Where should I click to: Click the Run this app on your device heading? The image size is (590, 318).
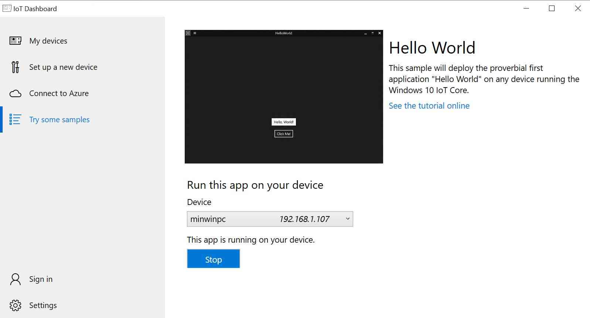coord(255,185)
